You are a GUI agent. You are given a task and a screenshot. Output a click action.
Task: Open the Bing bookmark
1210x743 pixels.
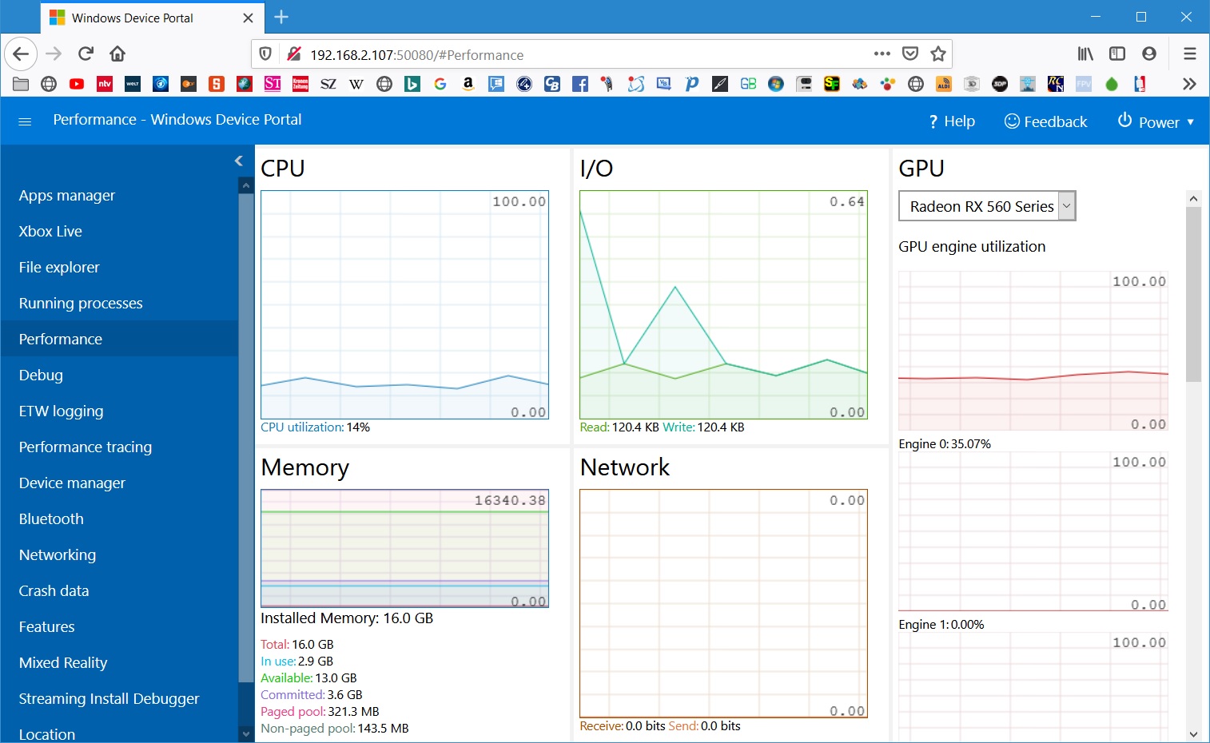click(x=412, y=84)
